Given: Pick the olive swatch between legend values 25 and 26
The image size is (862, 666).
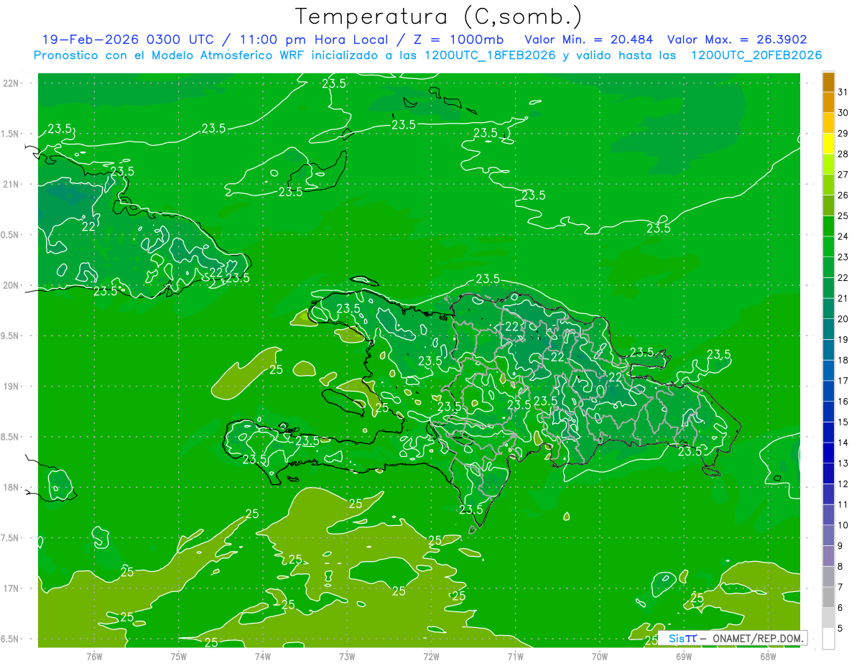Looking at the screenshot, I should (x=828, y=205).
